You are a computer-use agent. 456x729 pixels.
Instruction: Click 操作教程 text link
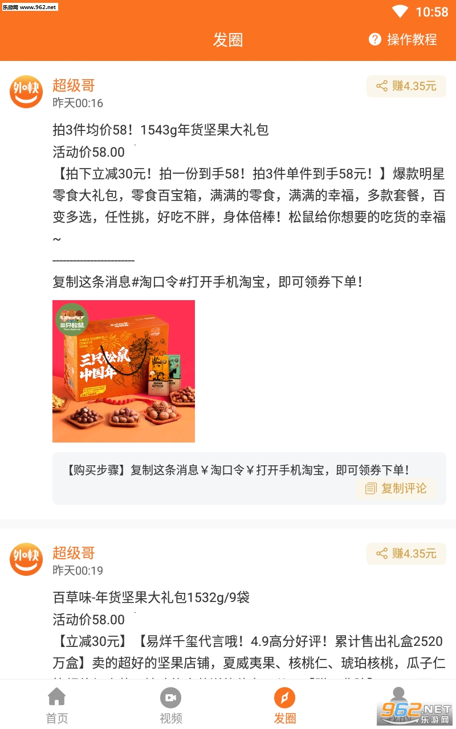[x=412, y=39]
